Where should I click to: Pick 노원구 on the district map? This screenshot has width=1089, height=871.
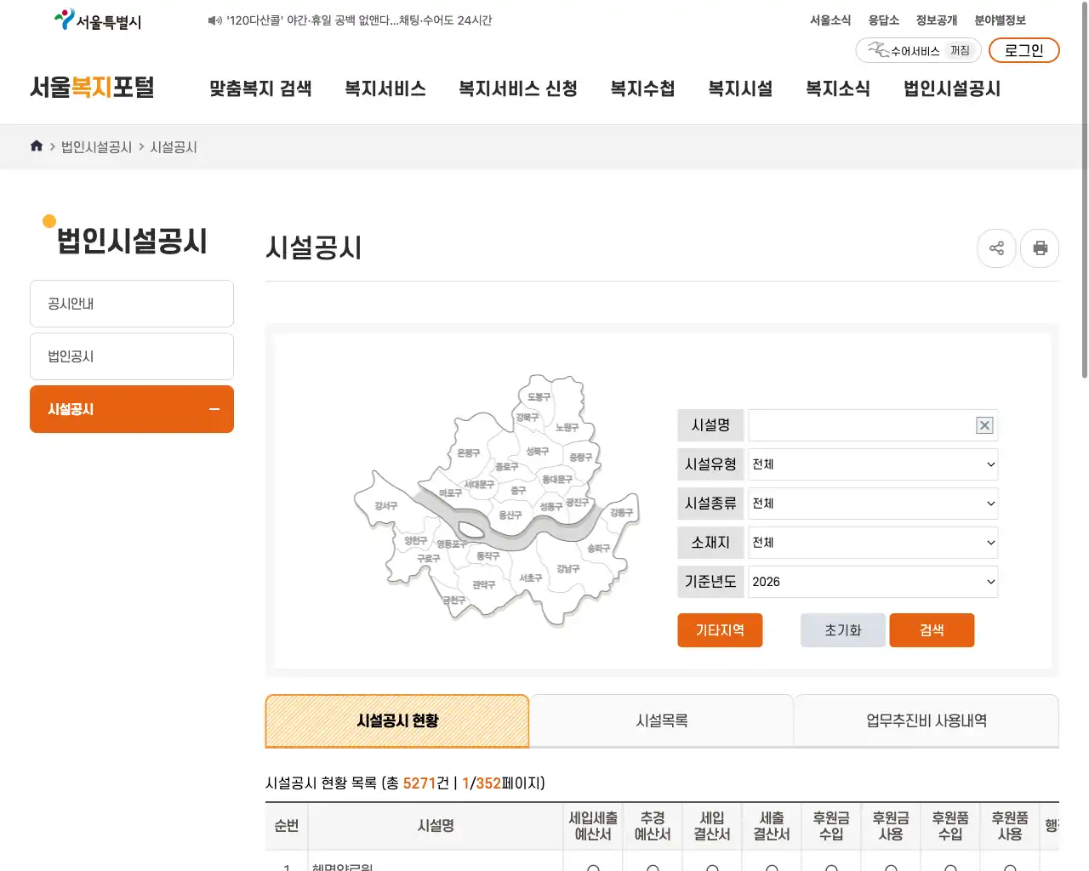(x=567, y=428)
